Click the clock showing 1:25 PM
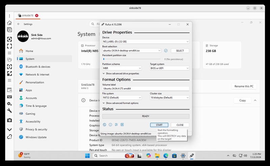The width and height of the screenshot is (270, 166). 256,156
